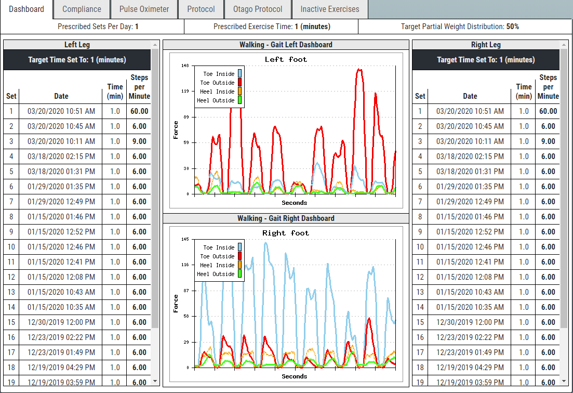Click Right Leg Target Time Set To banner
Image resolution: width=573 pixels, height=393 pixels.
pos(486,60)
